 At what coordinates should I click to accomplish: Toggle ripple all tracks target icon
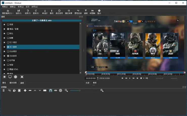61,90
